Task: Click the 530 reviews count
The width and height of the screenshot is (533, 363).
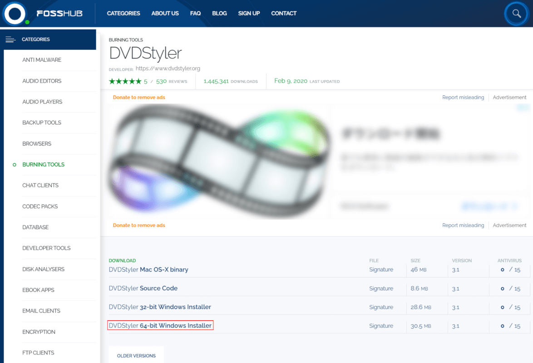Action: [x=172, y=81]
